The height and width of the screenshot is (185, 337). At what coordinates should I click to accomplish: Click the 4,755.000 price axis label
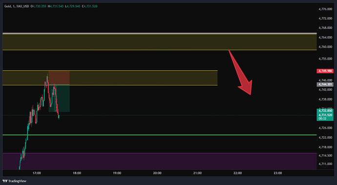[x=325, y=59]
